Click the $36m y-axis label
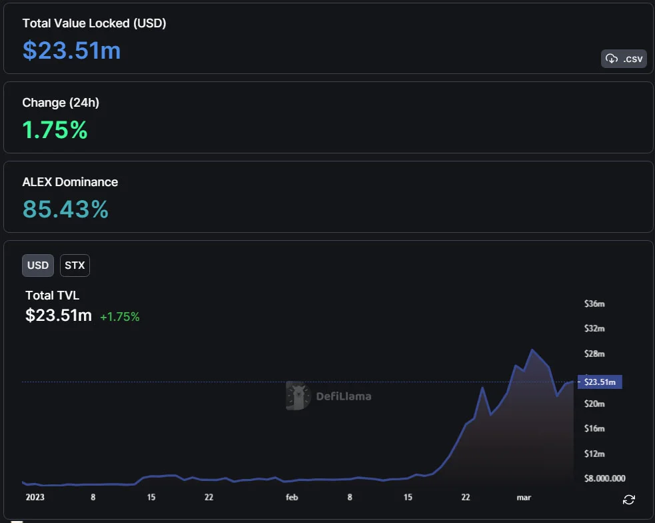 point(594,304)
